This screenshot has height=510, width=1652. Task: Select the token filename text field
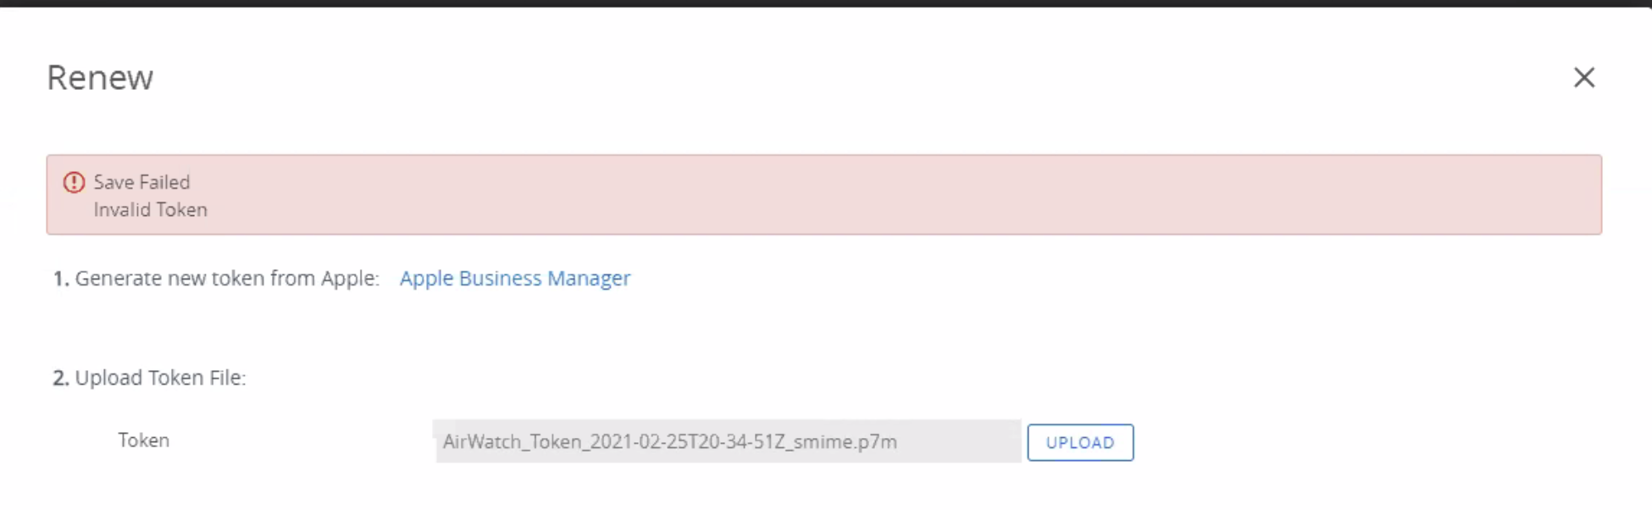point(724,441)
